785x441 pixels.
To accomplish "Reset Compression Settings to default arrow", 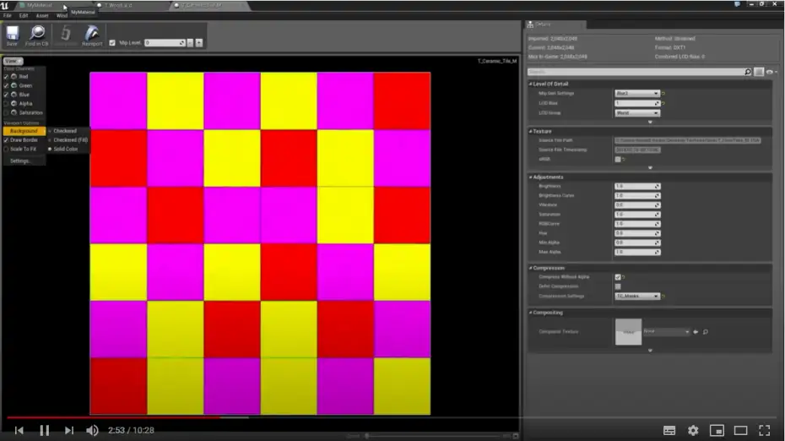I will (663, 297).
